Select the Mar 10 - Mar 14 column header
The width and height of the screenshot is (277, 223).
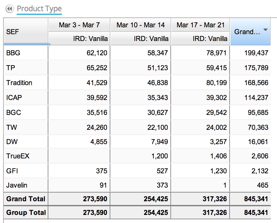click(141, 25)
